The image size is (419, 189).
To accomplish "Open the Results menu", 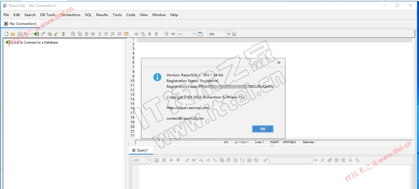I will (102, 15).
